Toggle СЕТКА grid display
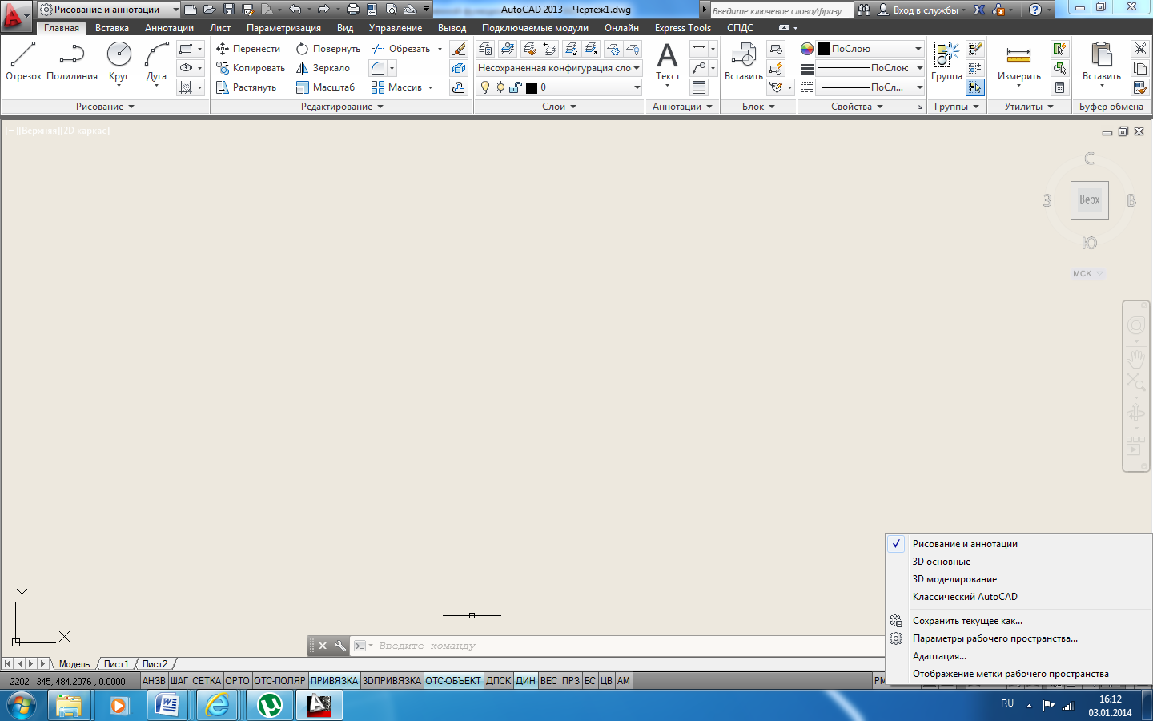The width and height of the screenshot is (1153, 721). pyautogui.click(x=206, y=681)
